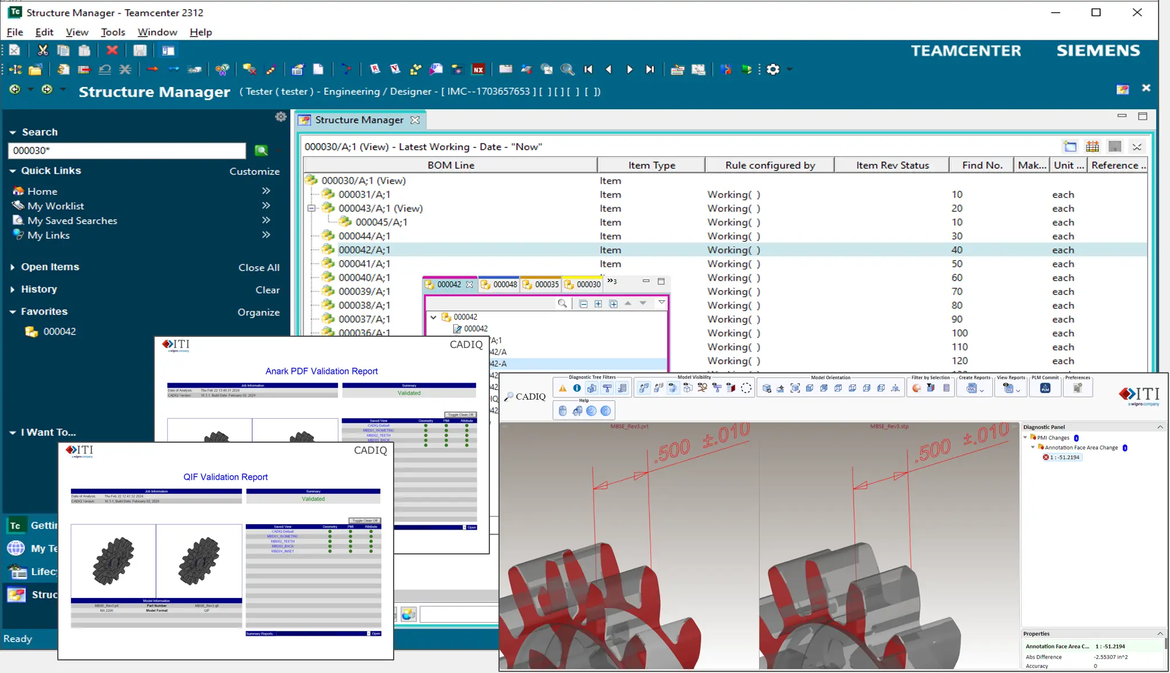Click the gear settings icon in toolbar
The height and width of the screenshot is (673, 1170).
(773, 69)
